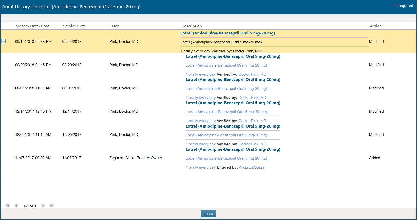The image size is (417, 220).
Task: Click user Zzgarza, Alicia, Product Owner
Action: [136, 158]
